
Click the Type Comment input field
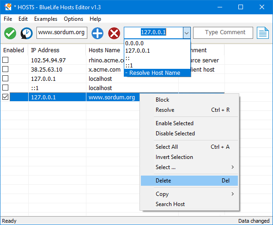click(223, 33)
